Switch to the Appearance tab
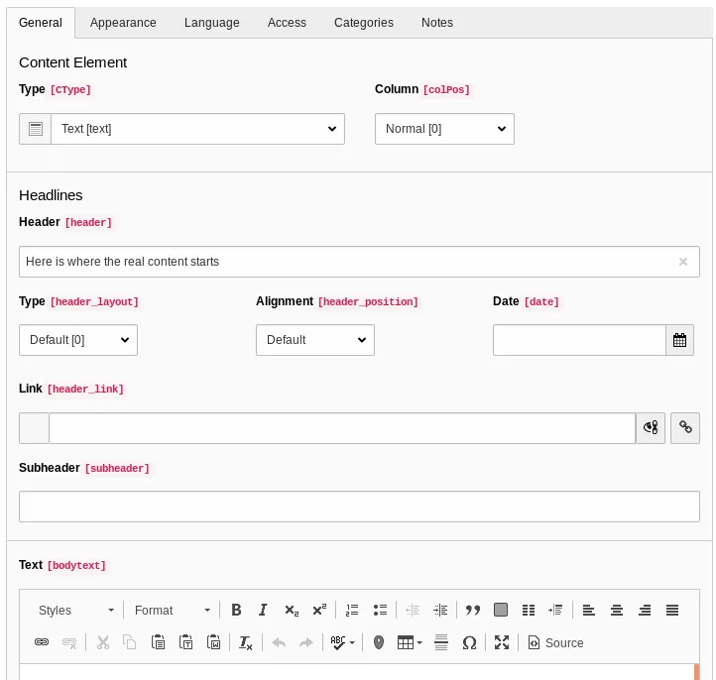716x680 pixels. point(123,22)
